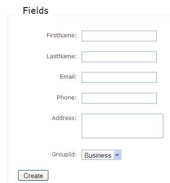Activate the box beside Phone: label
Image resolution: width=170 pixels, height=183 pixels.
tap(119, 98)
